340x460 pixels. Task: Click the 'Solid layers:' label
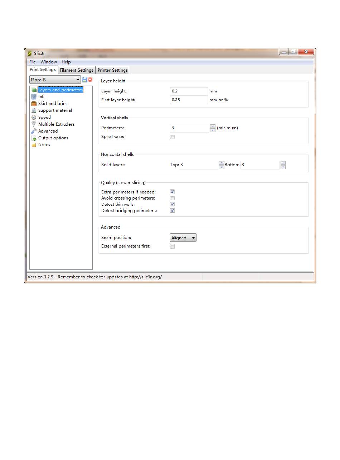pos(113,165)
